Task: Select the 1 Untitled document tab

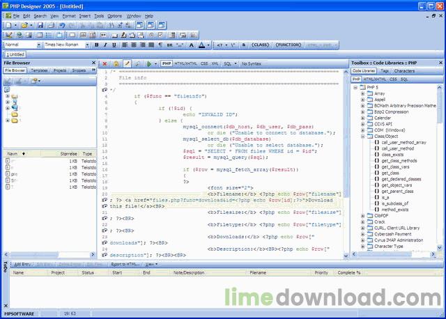Action: point(15,54)
